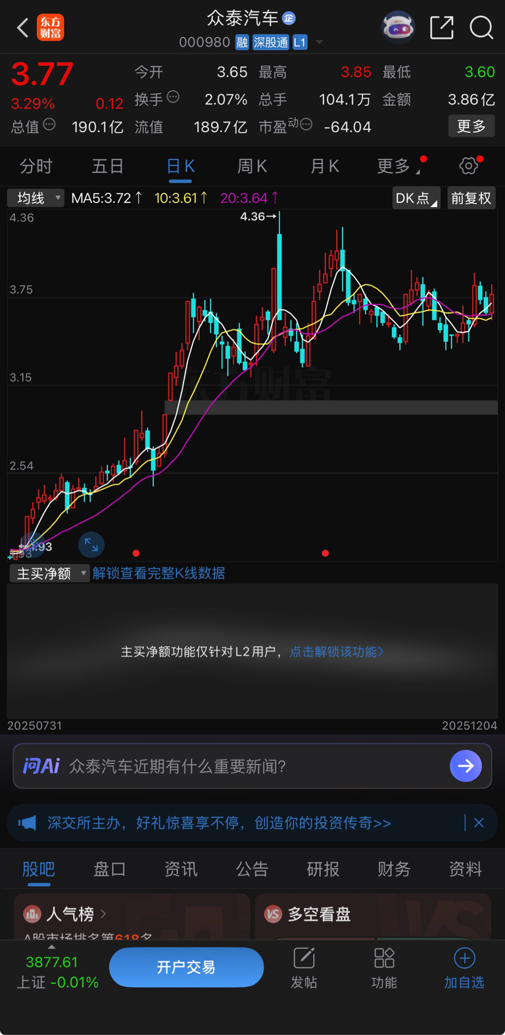Tap the MA5:3.72 indicator value
The width and height of the screenshot is (505, 1035).
[x=107, y=198]
